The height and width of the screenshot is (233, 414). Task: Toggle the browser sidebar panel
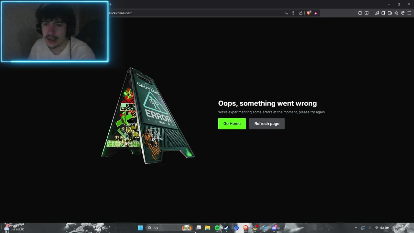pyautogui.click(x=383, y=13)
